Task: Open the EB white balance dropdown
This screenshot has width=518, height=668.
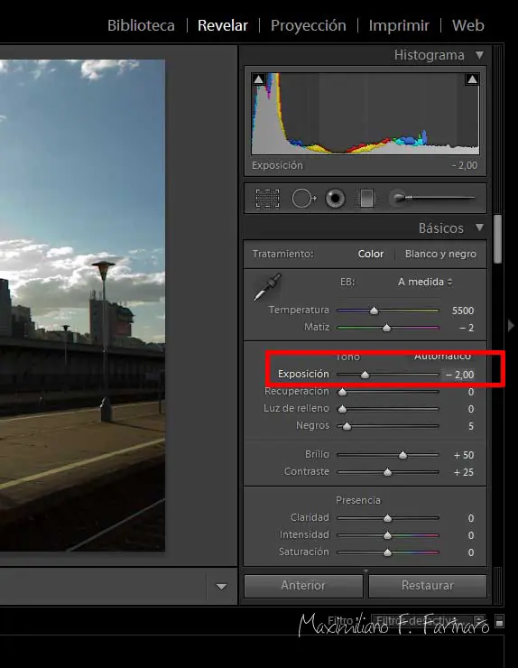Action: (x=425, y=282)
